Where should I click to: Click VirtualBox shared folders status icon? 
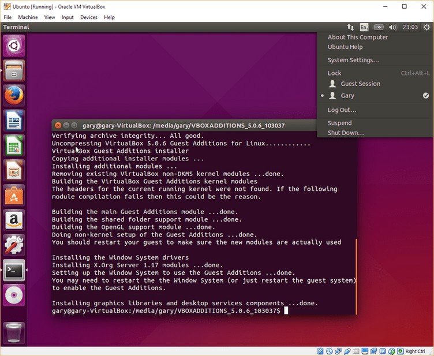coord(356,351)
